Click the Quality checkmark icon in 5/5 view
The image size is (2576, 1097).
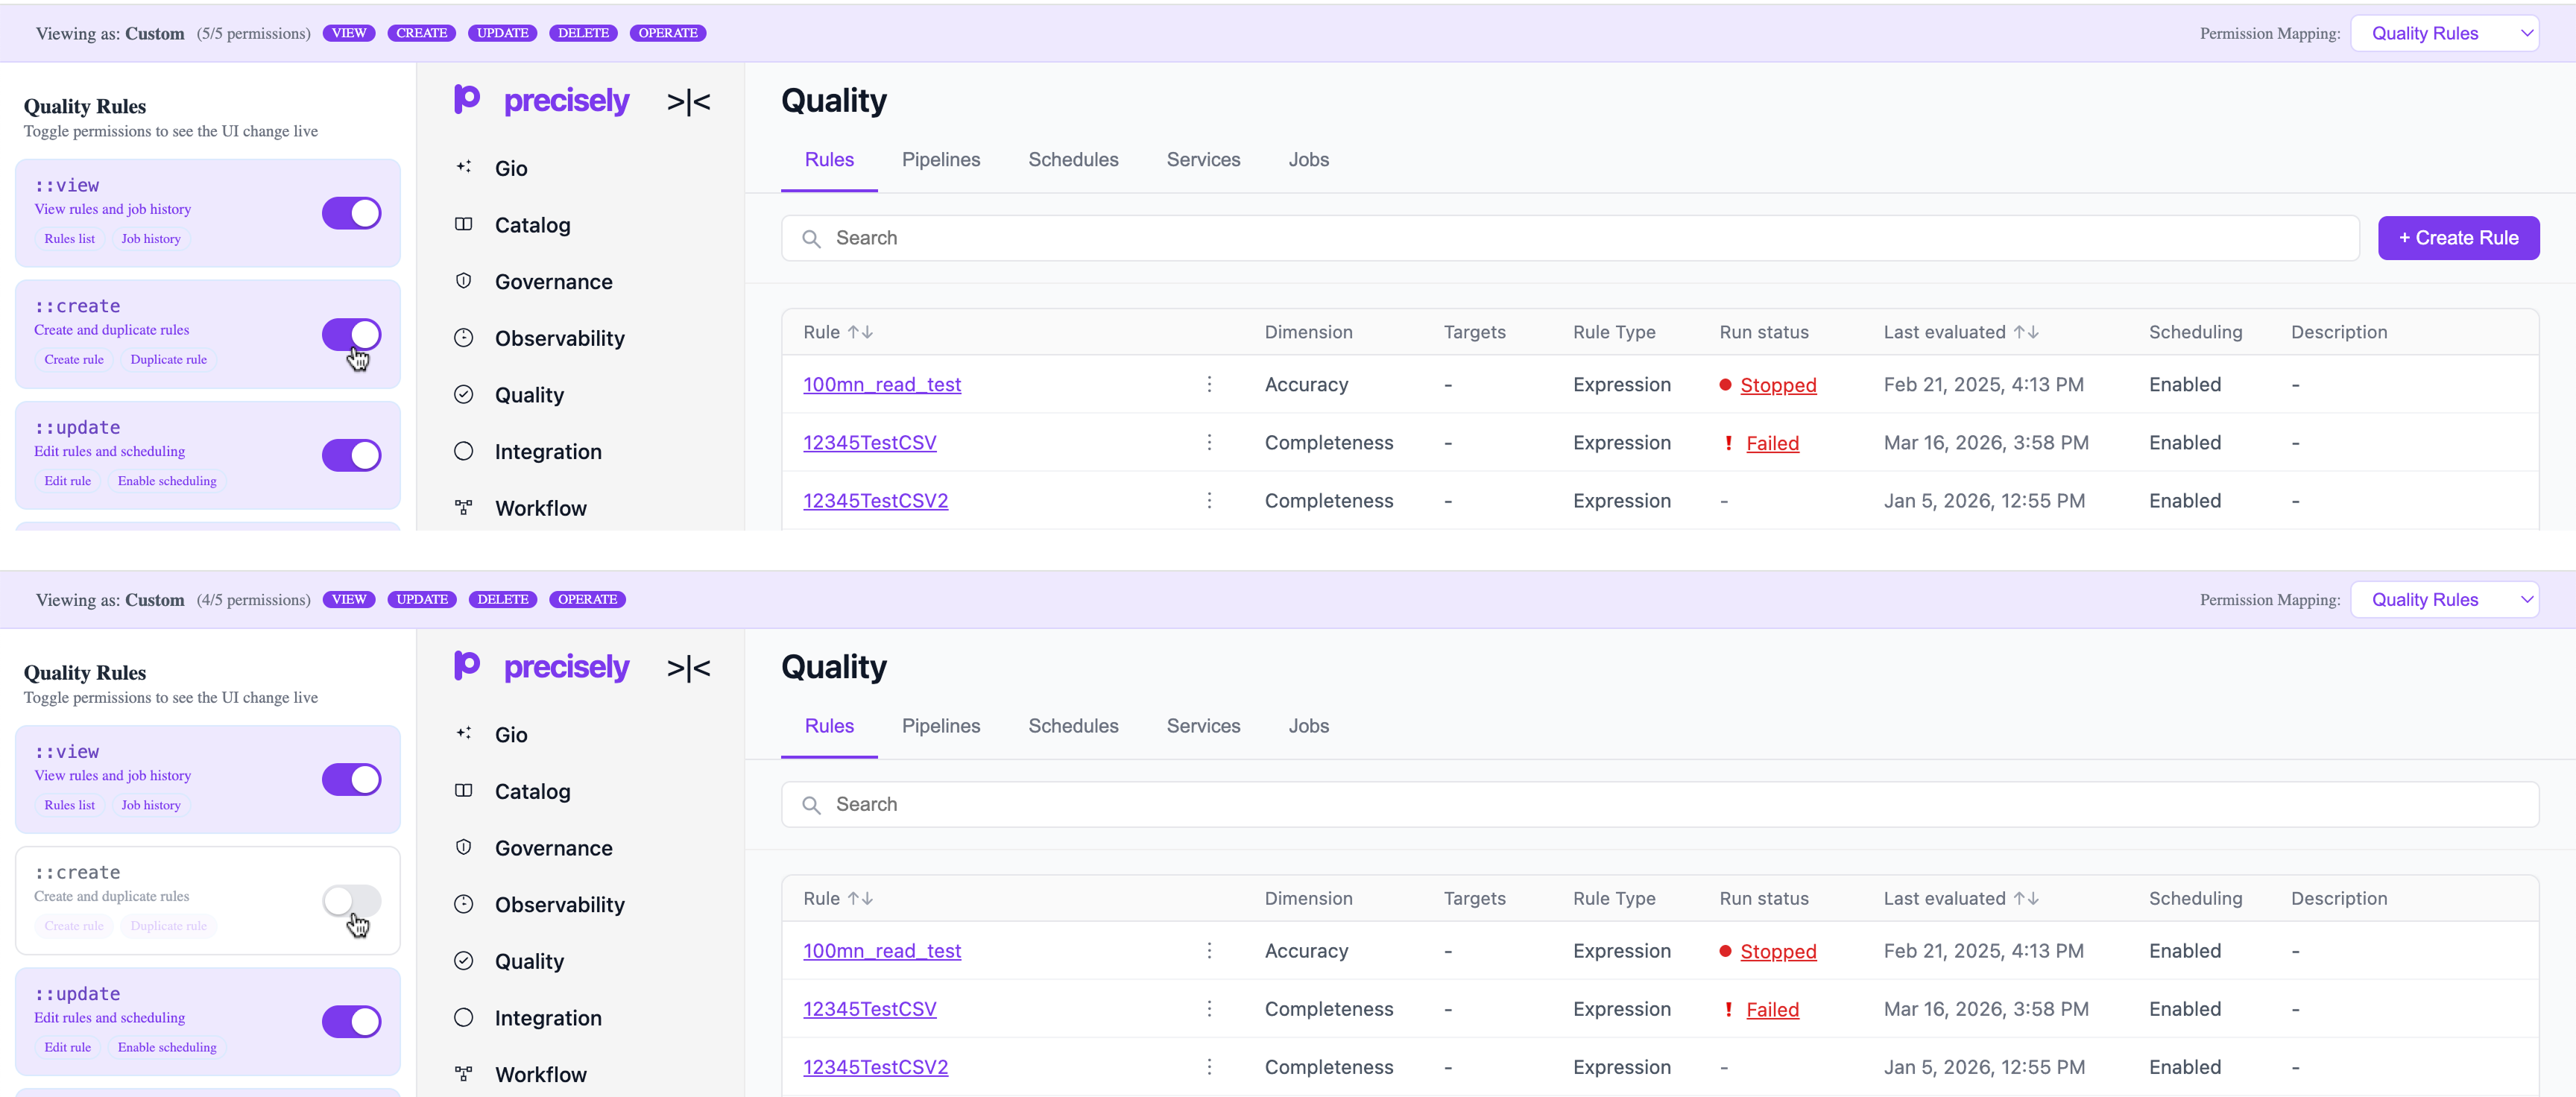pos(463,394)
